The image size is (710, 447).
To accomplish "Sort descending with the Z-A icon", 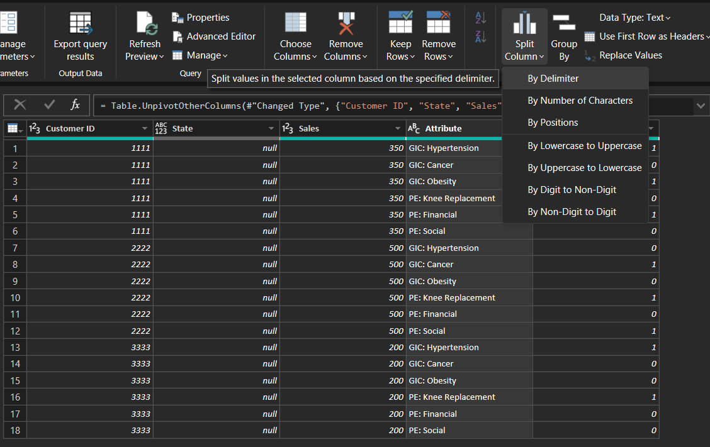I will (x=481, y=36).
